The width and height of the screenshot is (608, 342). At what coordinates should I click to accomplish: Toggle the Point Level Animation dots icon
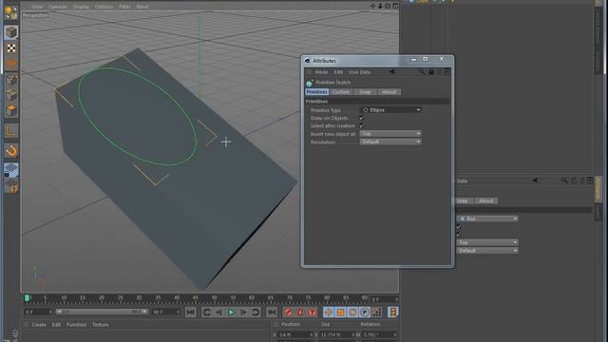click(x=376, y=313)
